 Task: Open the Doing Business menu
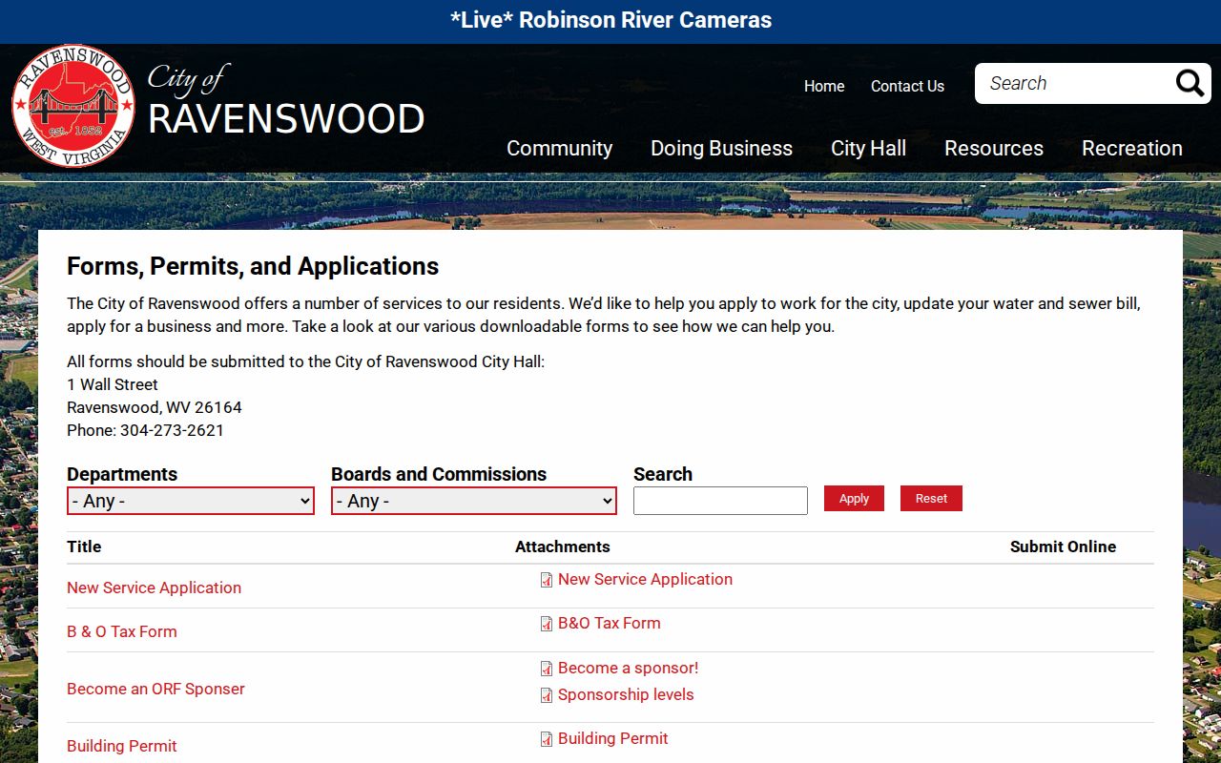721,148
